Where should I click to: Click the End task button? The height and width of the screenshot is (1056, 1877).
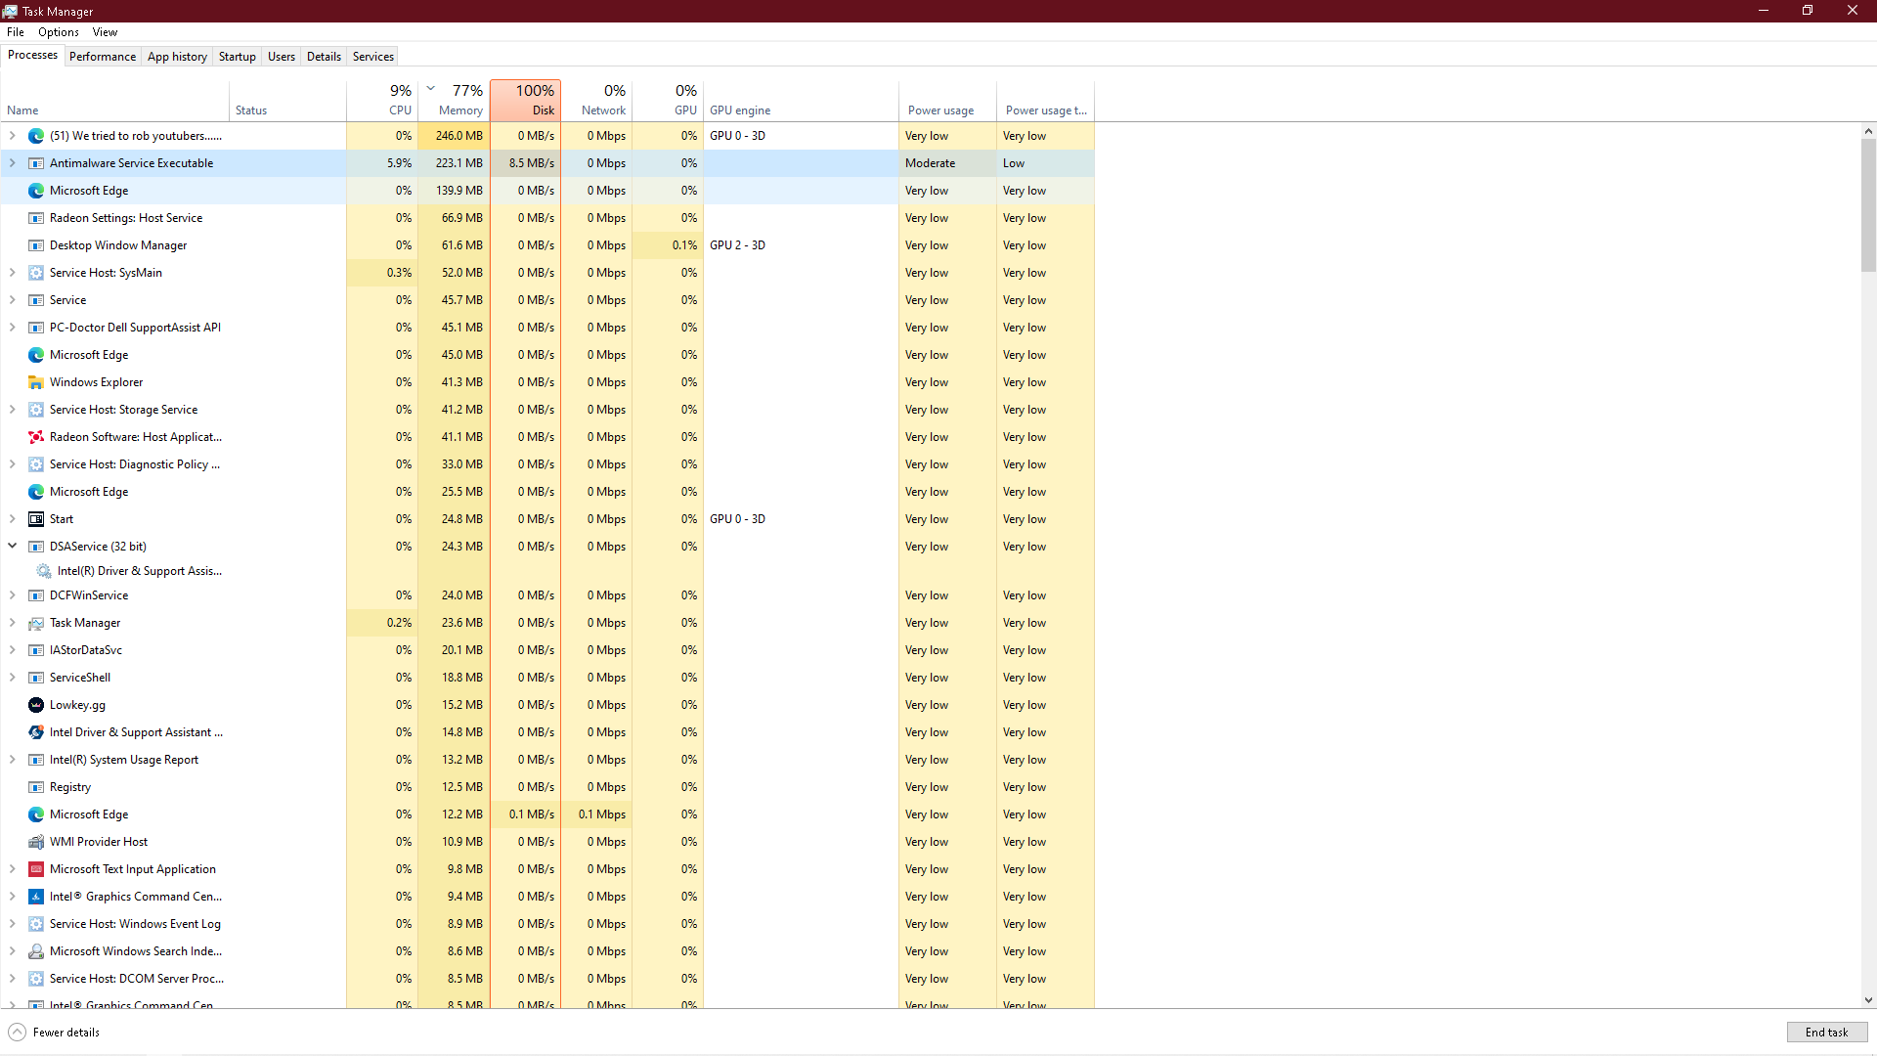[x=1826, y=1033]
